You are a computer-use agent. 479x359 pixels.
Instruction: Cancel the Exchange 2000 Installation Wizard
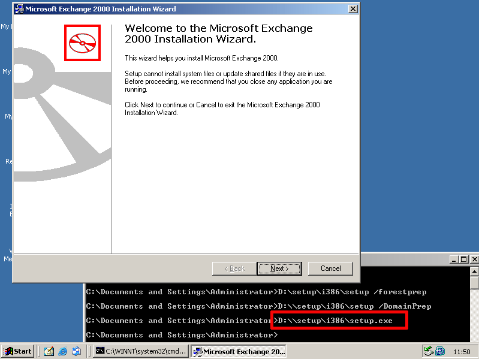click(330, 269)
